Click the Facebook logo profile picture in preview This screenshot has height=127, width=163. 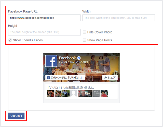pos(51,61)
